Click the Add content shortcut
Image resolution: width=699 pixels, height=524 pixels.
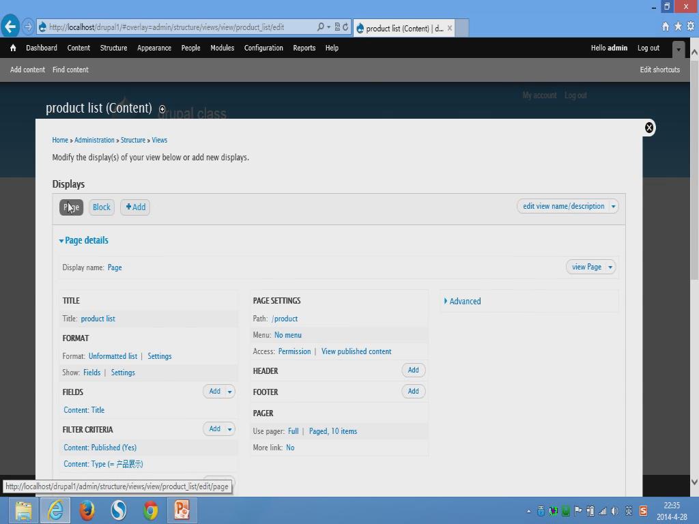point(27,70)
